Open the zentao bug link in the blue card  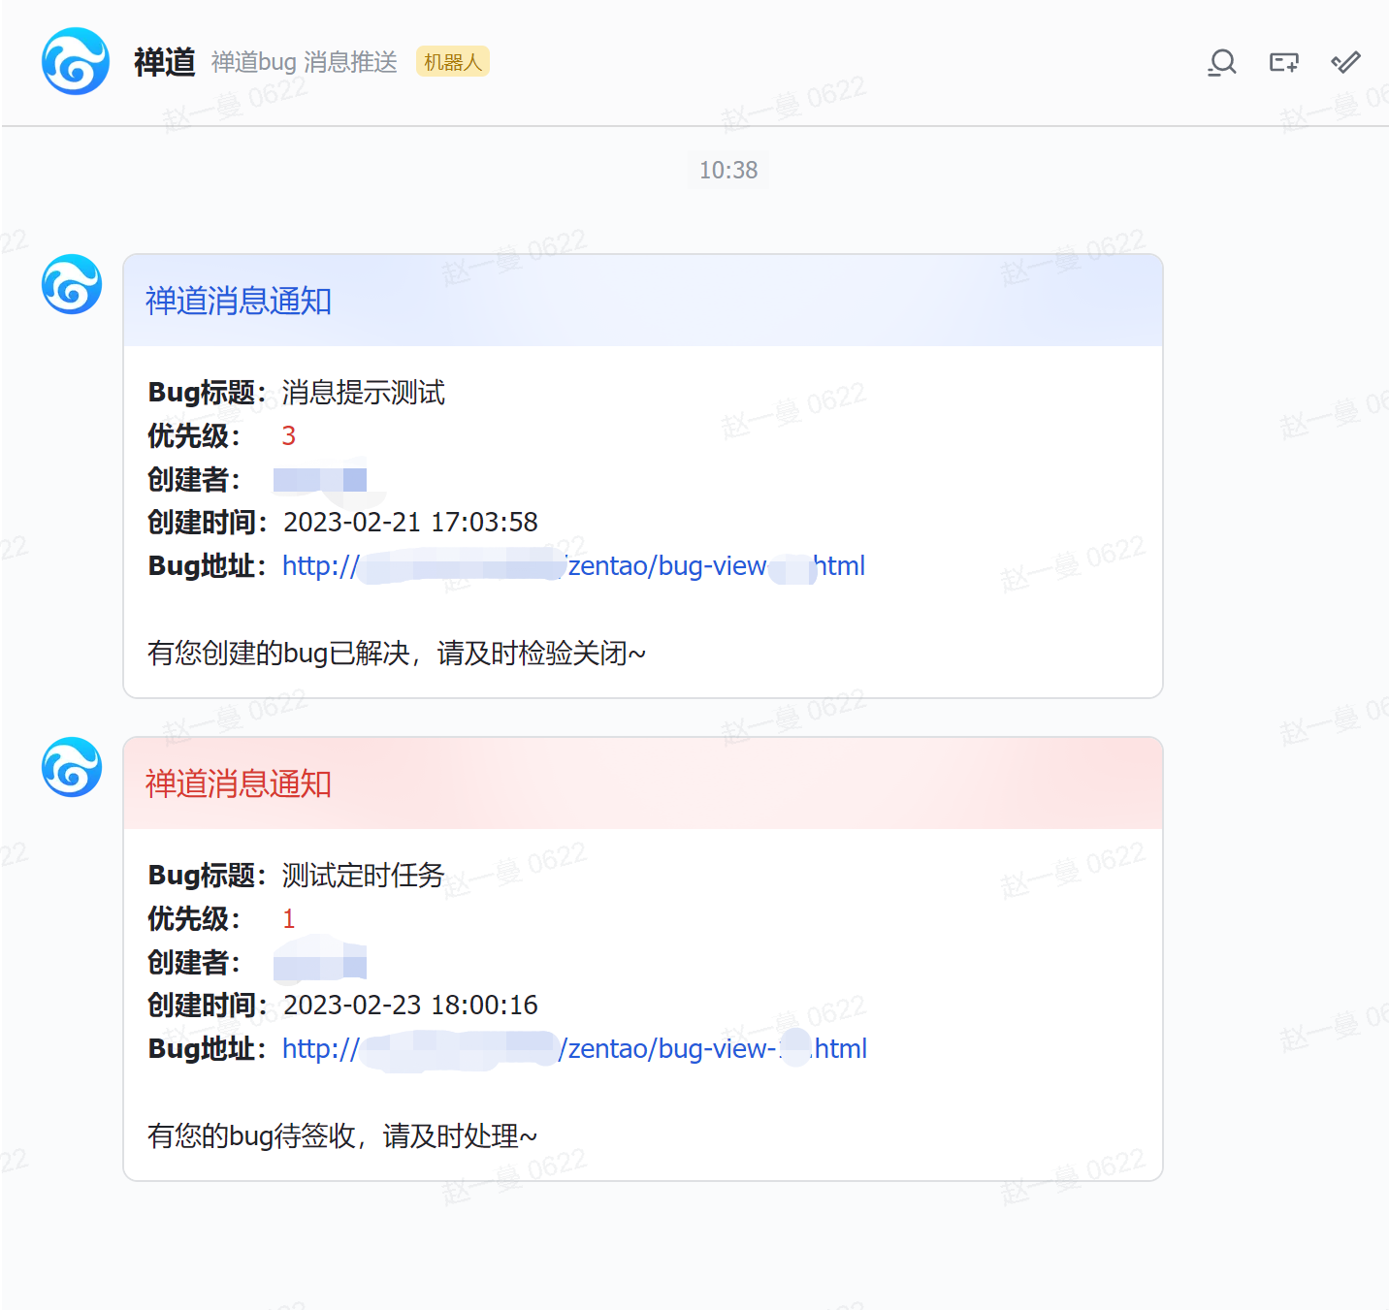click(x=573, y=565)
